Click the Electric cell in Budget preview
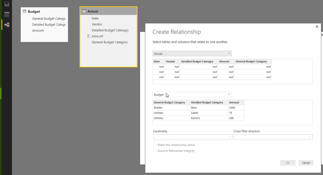The height and width of the screenshot is (175, 323). [209, 118]
